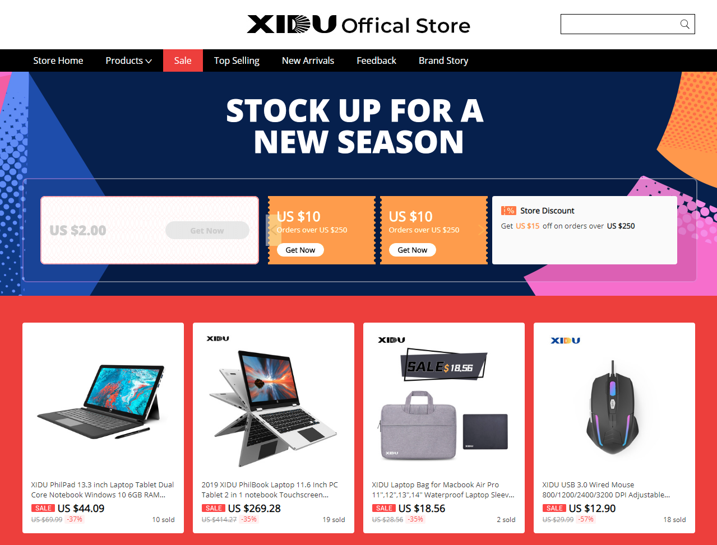Screen dimensions: 717x545
Task: Open the XIDU PhilBook laptop thumbnail
Action: point(274,400)
